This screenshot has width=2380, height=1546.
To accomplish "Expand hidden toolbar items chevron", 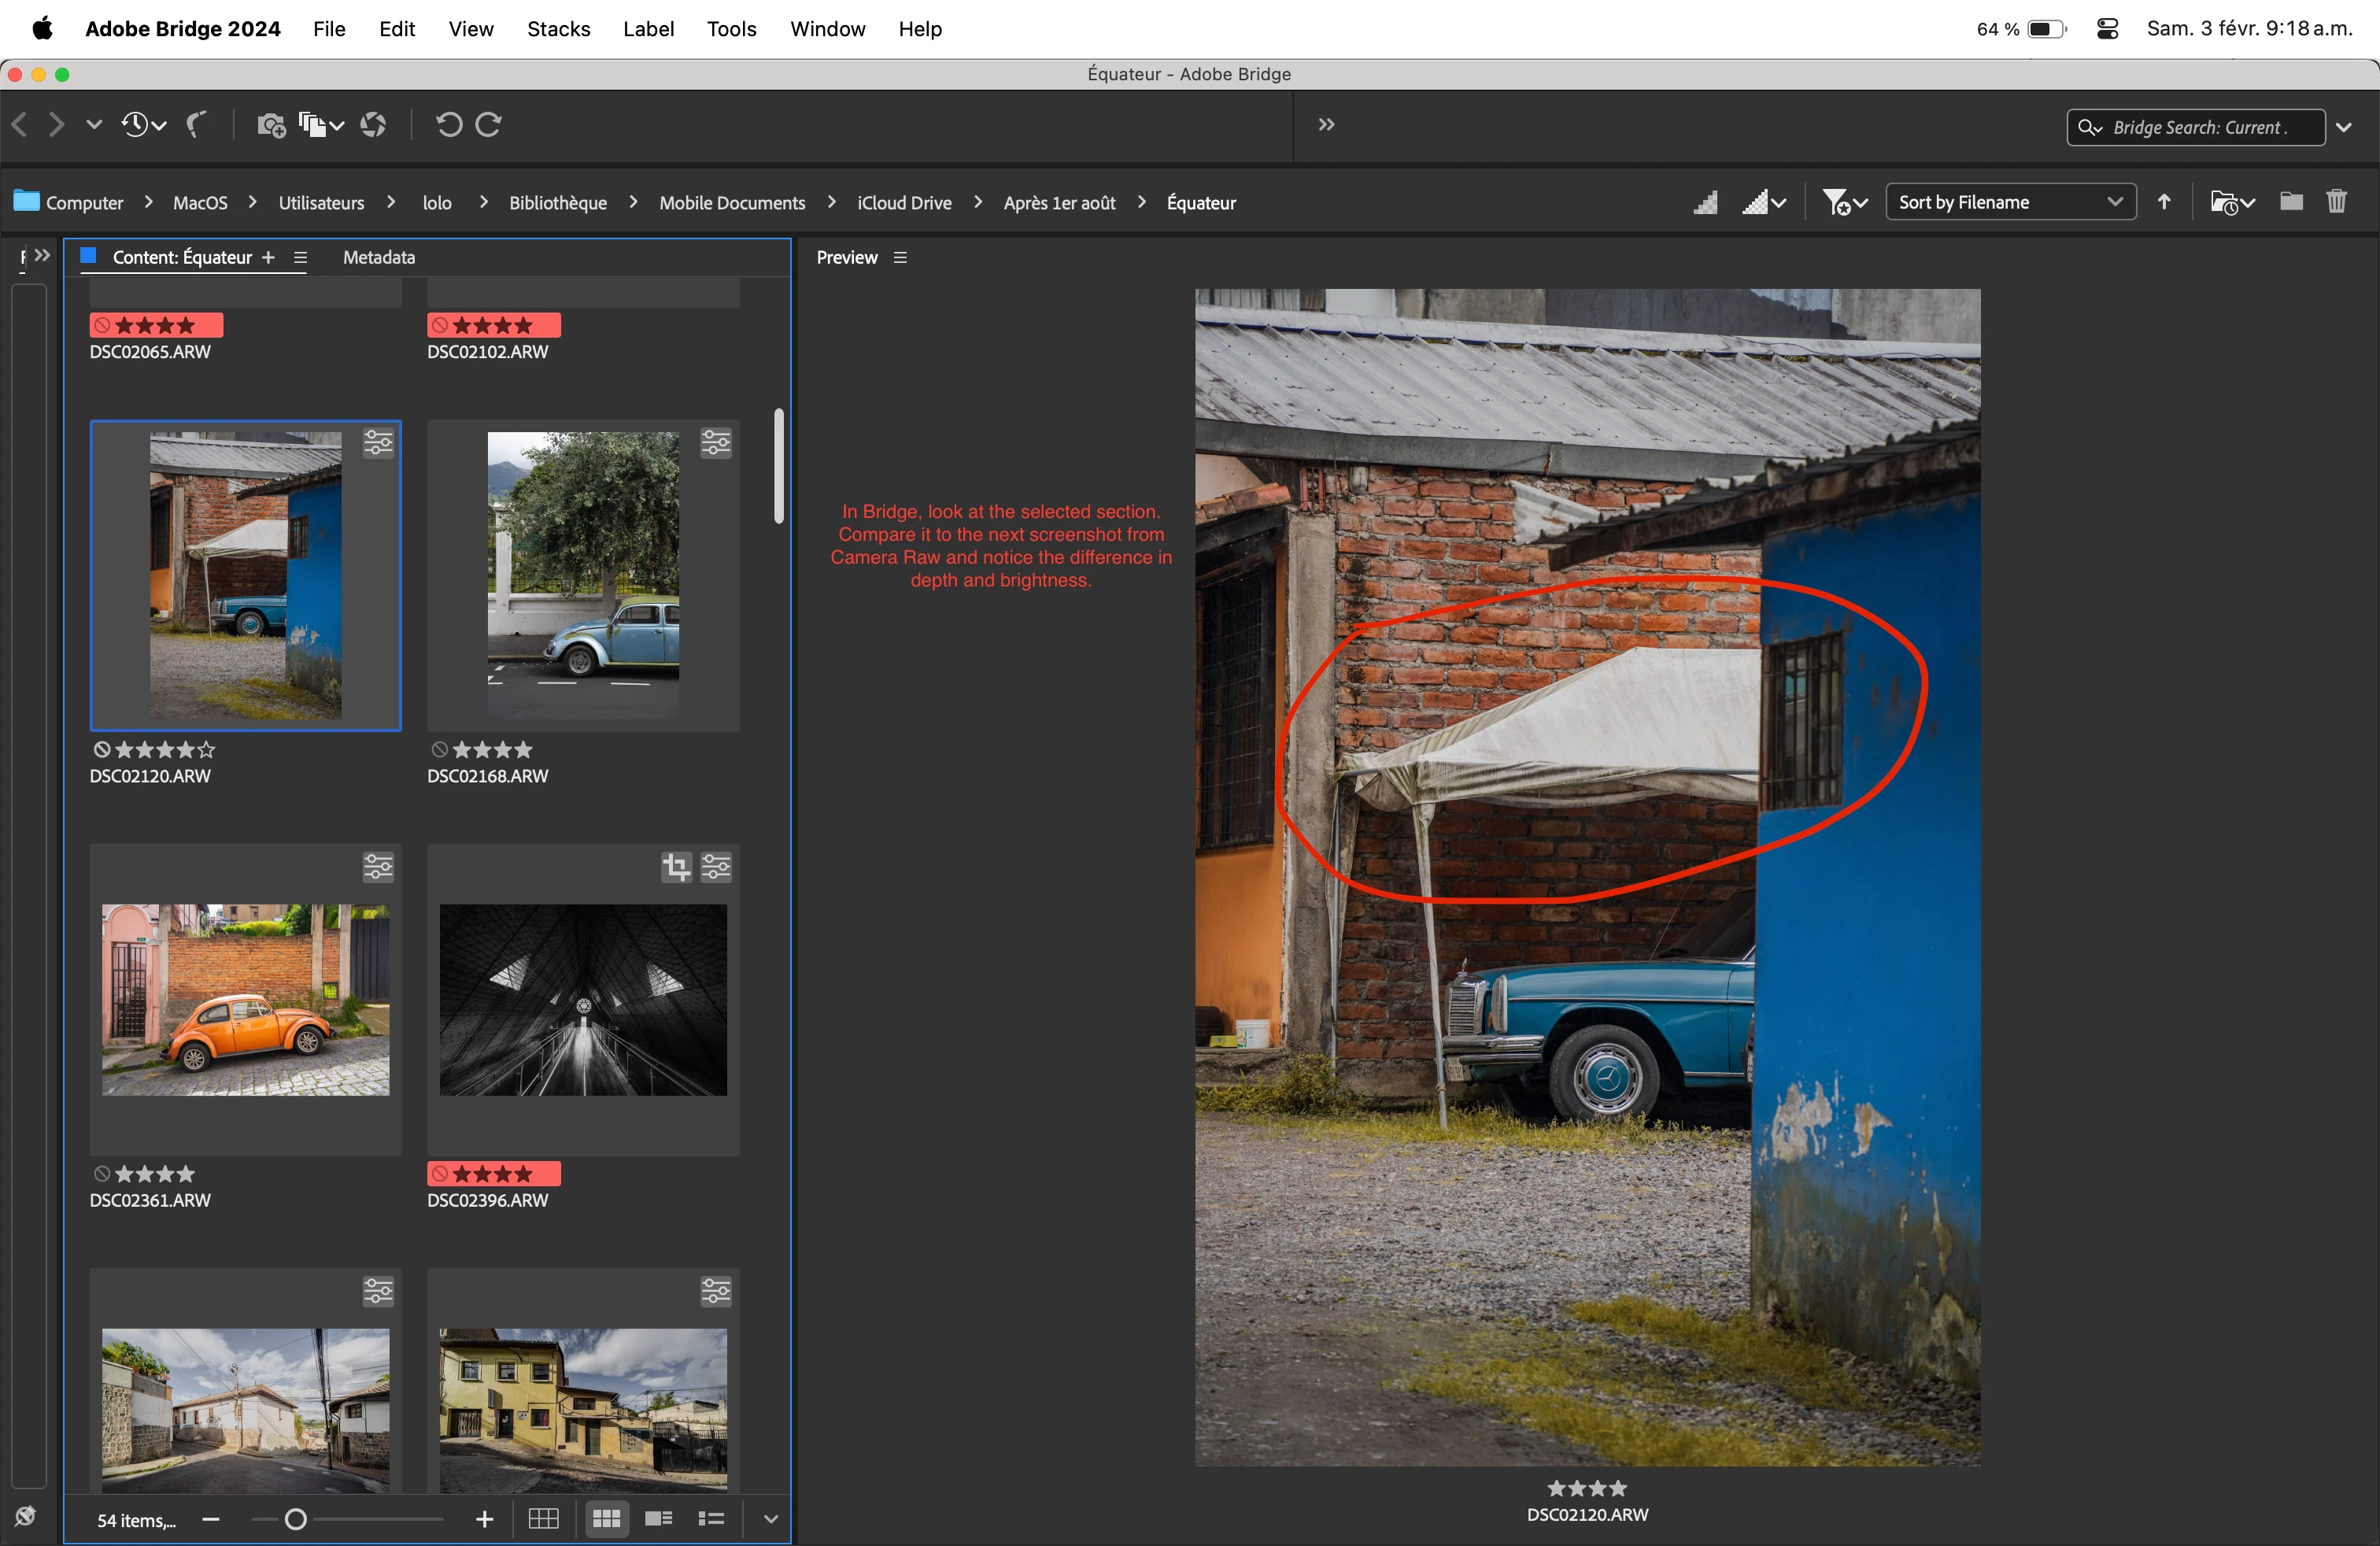I will pyautogui.click(x=1326, y=125).
